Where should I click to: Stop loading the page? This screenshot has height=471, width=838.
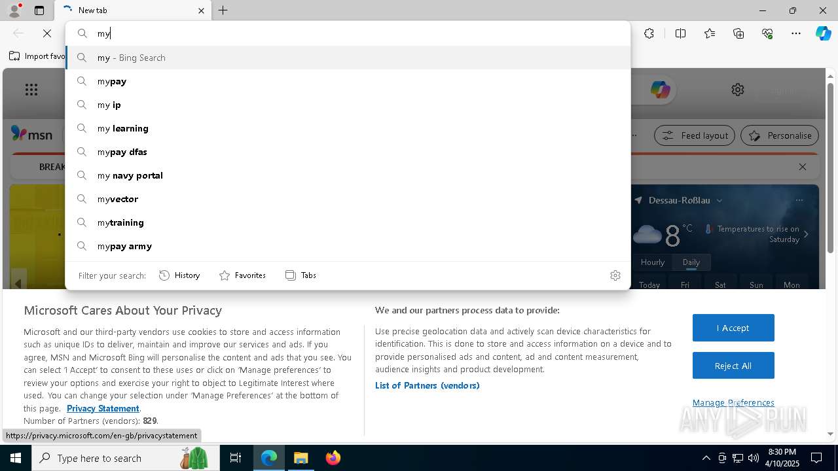click(47, 33)
